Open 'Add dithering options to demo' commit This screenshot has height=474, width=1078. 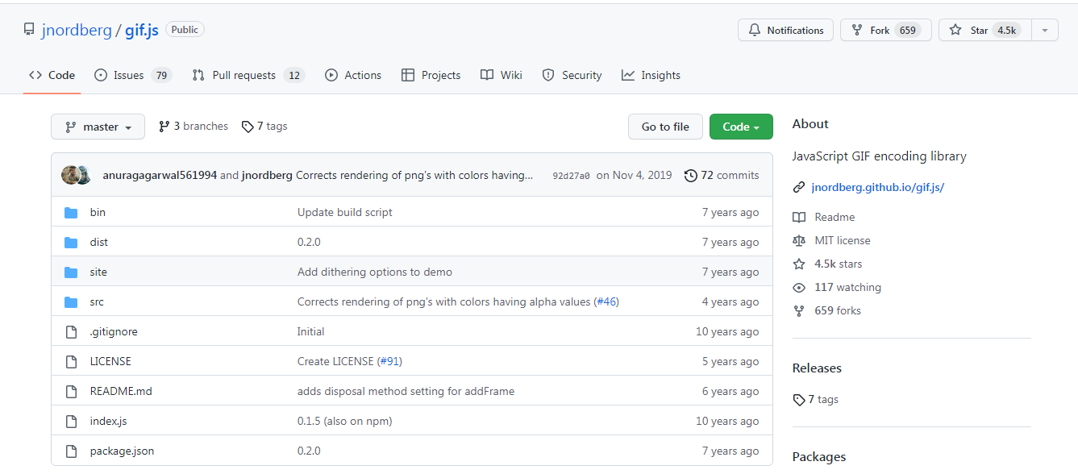pyautogui.click(x=375, y=272)
